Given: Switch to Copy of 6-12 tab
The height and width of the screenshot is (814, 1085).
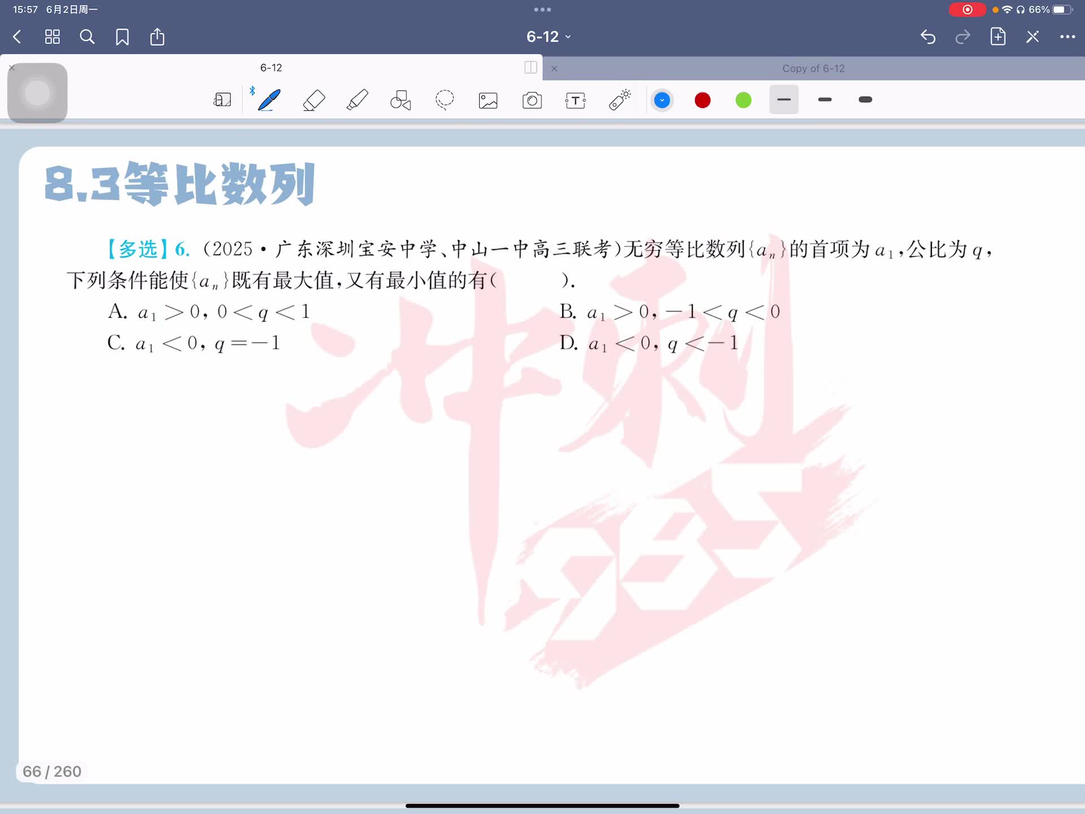Looking at the screenshot, I should point(813,68).
